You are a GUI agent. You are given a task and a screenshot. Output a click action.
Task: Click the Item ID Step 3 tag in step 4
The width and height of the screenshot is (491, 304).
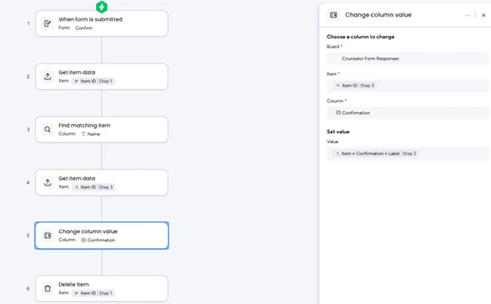[x=94, y=187]
